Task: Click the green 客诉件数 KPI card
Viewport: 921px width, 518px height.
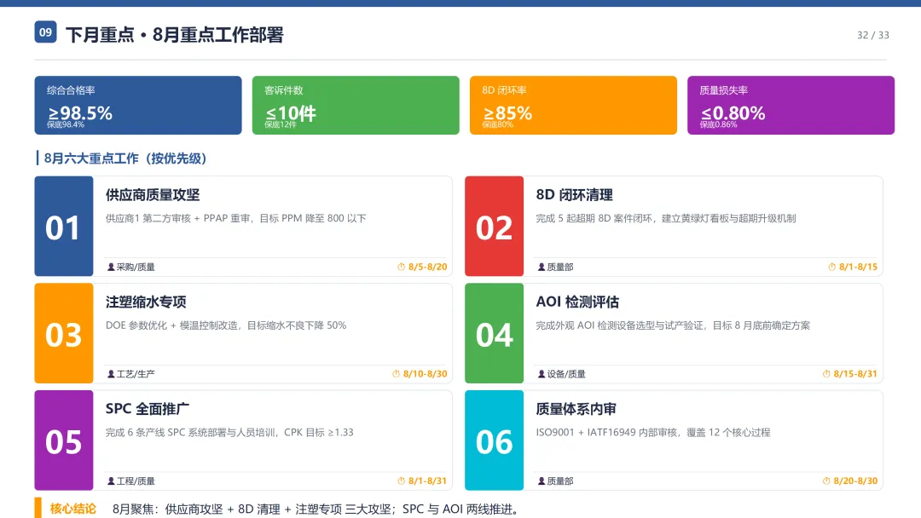Action: click(x=356, y=105)
